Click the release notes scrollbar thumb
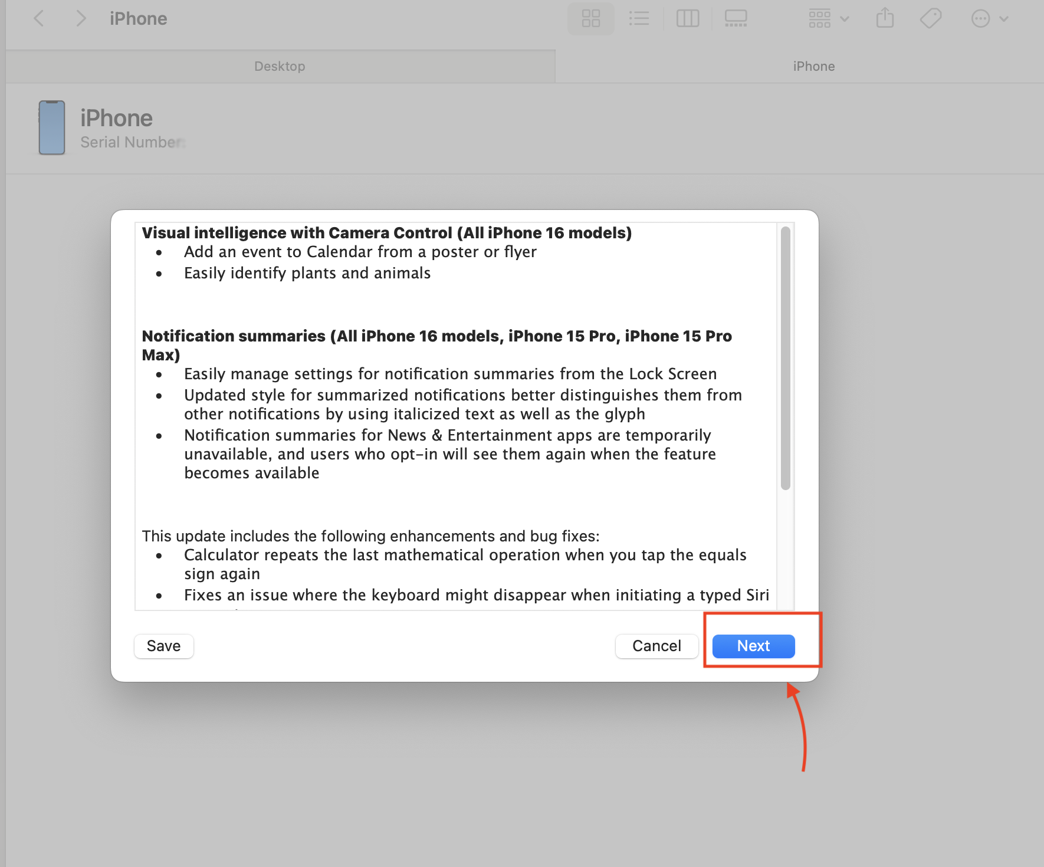This screenshot has height=867, width=1044. click(x=785, y=358)
